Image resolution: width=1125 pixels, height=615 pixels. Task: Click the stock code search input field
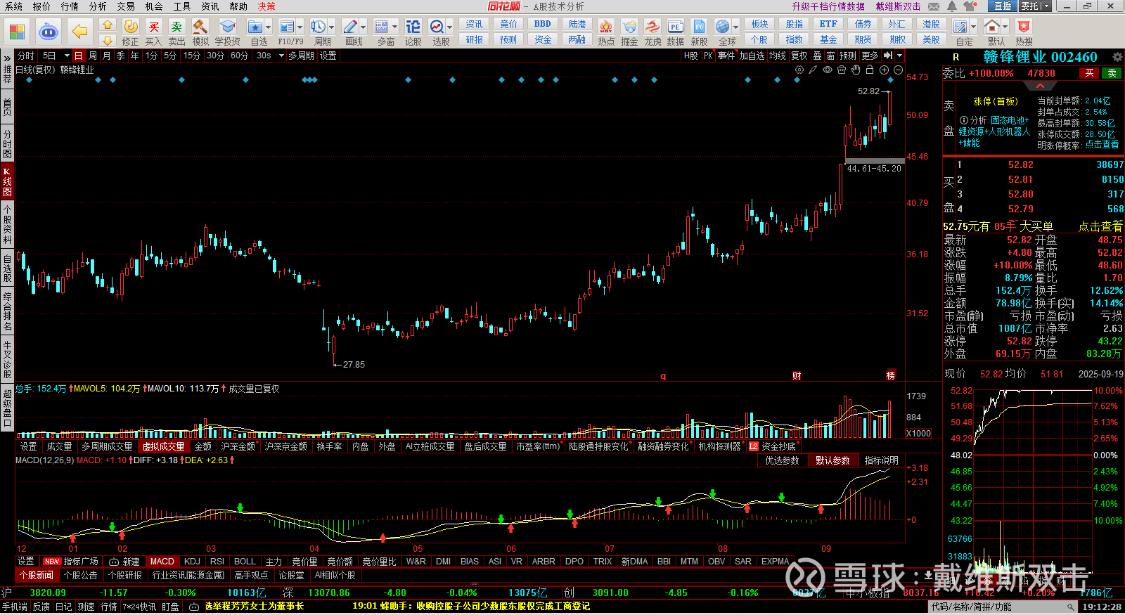tap(1003, 607)
